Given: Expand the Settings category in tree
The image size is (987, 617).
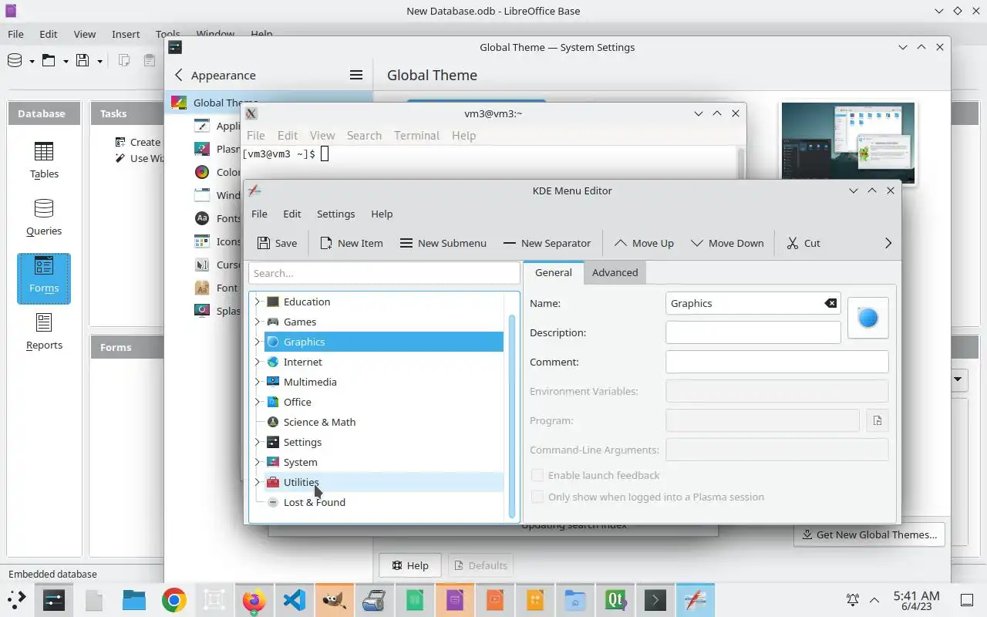Looking at the screenshot, I should tap(258, 442).
